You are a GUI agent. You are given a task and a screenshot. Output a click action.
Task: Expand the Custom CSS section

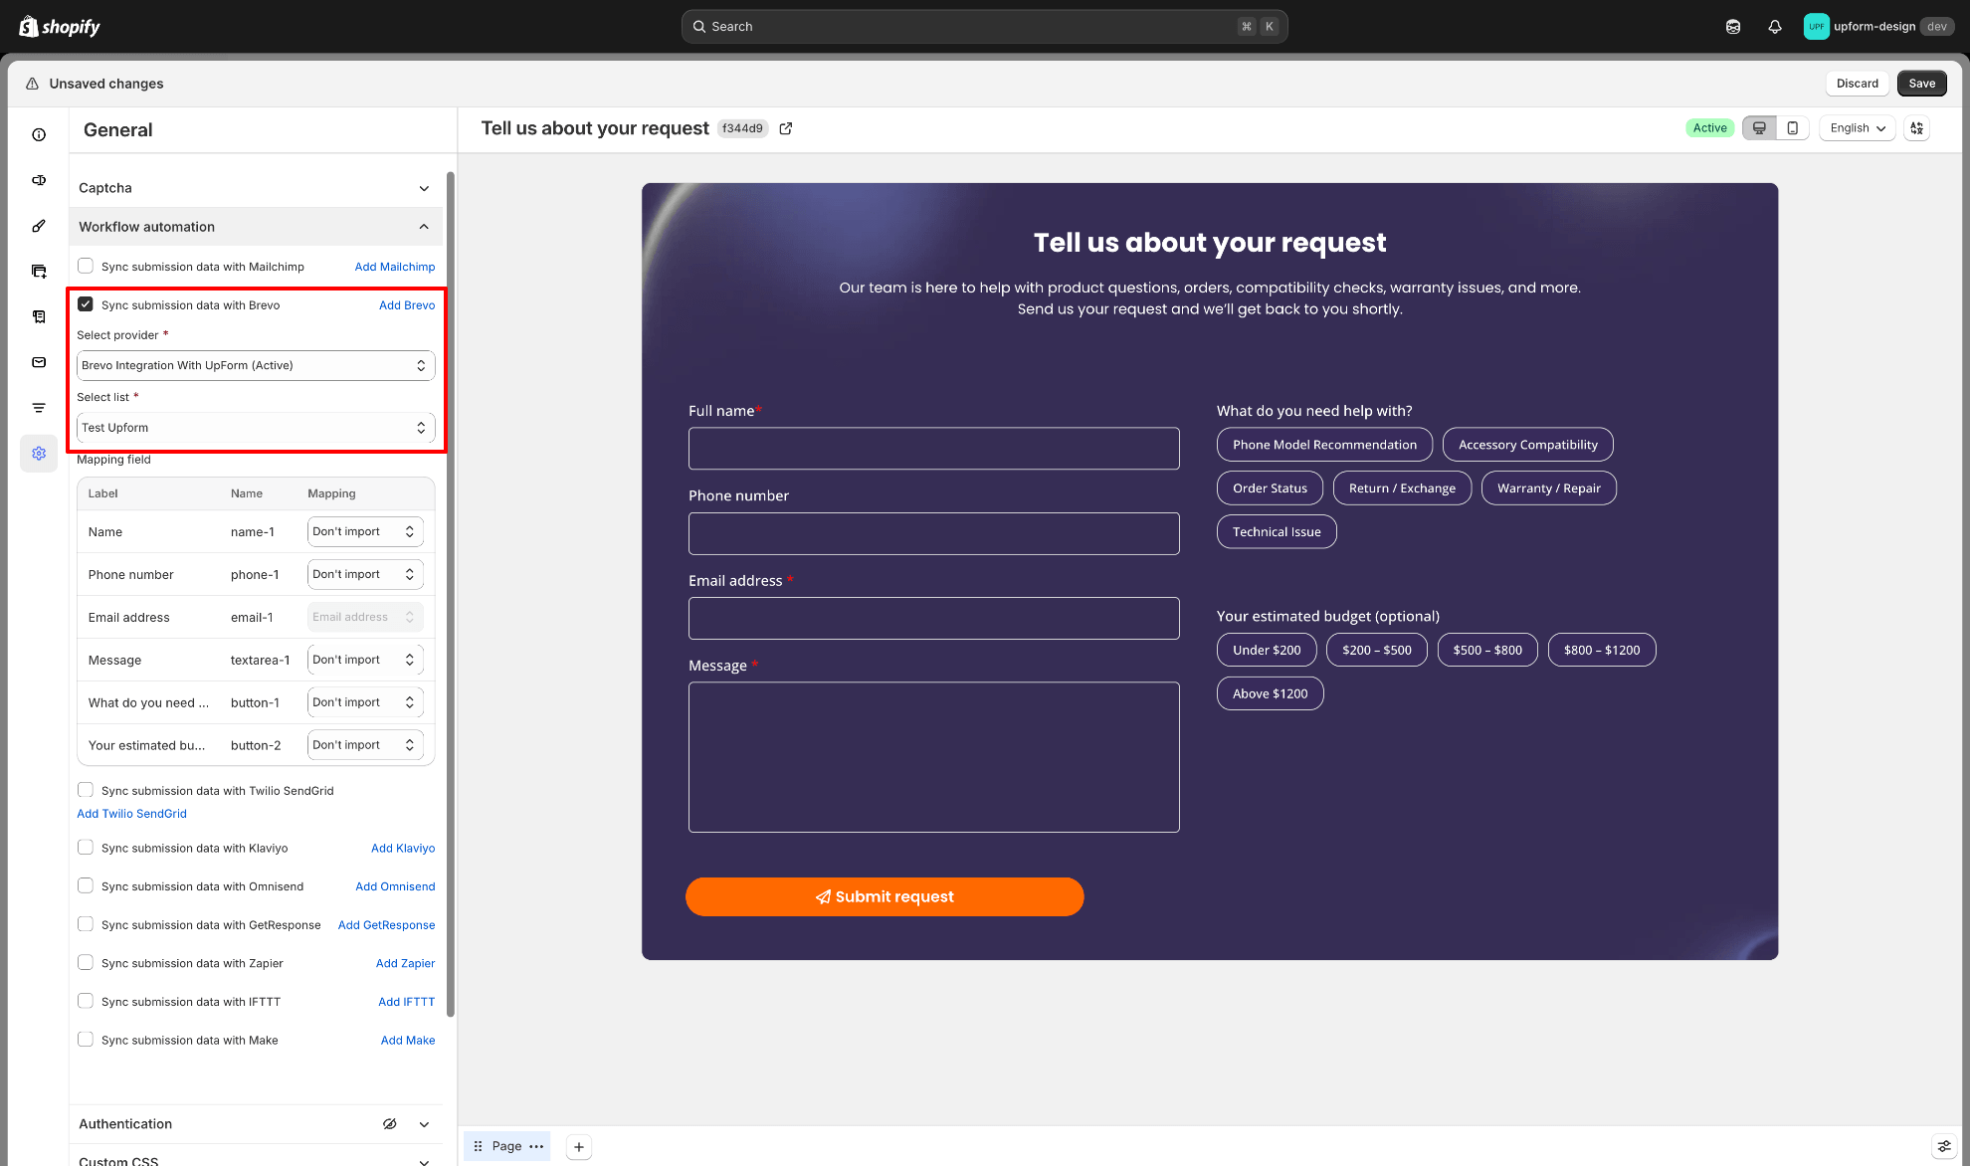425,1160
